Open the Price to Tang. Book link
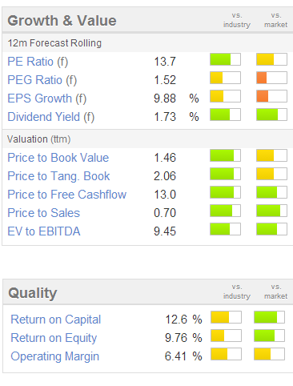 [58, 176]
